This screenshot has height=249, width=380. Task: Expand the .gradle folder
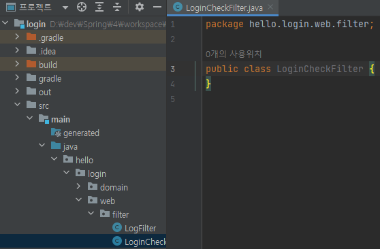pos(17,37)
